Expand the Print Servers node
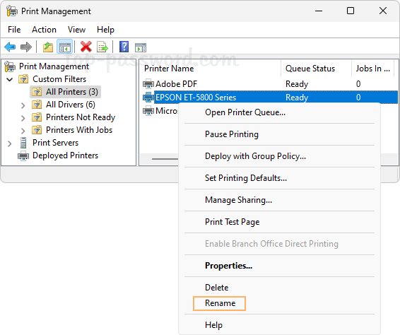The width and height of the screenshot is (400, 335). pyautogui.click(x=10, y=143)
